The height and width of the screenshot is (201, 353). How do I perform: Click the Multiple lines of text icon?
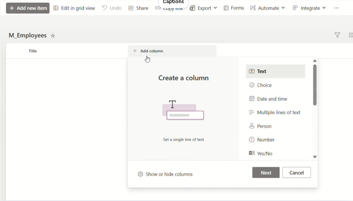pos(252,112)
